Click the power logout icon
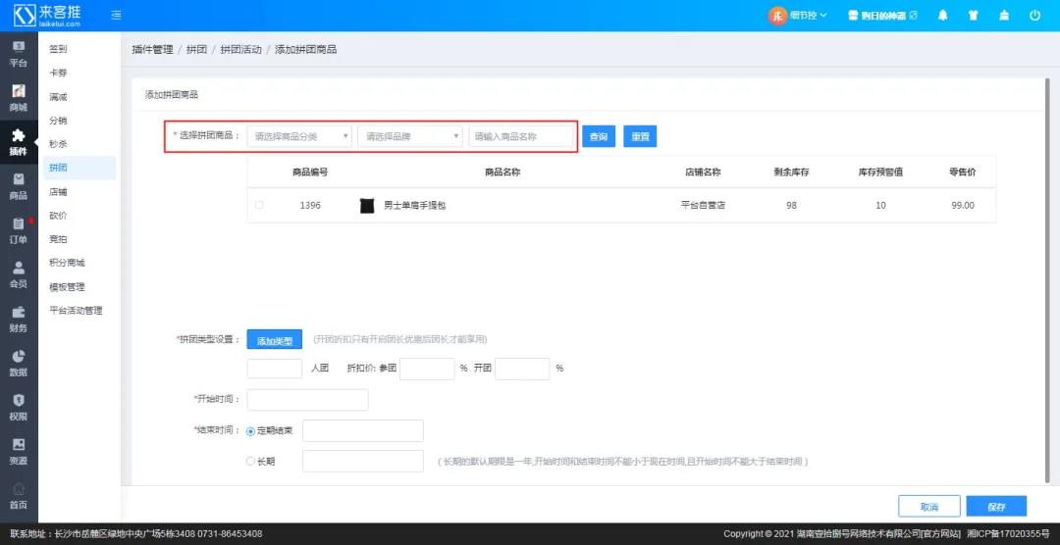Screen dimensions: 1060x545 point(1035,15)
